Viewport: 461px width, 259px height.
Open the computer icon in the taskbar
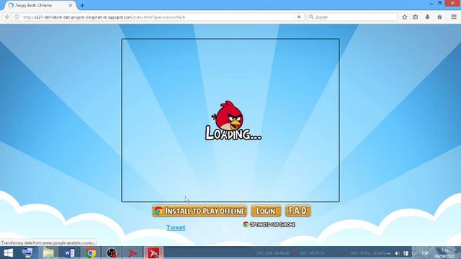(x=27, y=253)
